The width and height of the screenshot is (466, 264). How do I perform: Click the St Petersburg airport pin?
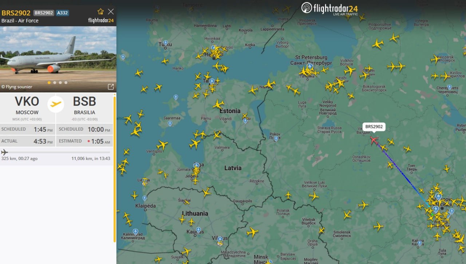pos(310,67)
